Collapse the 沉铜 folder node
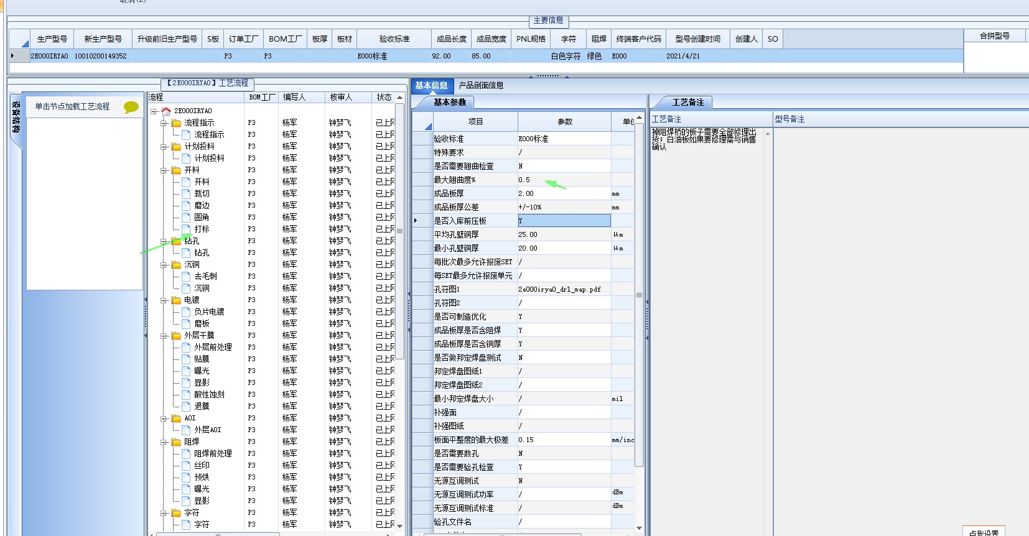1029x536 pixels. click(163, 265)
